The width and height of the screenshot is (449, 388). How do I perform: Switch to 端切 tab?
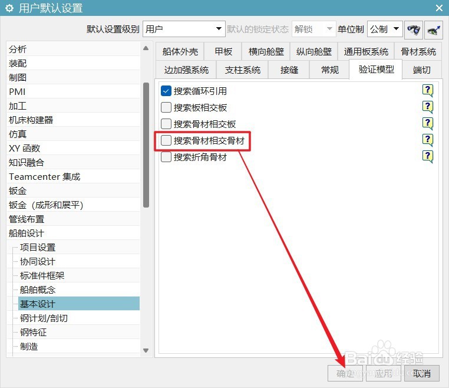click(x=421, y=70)
